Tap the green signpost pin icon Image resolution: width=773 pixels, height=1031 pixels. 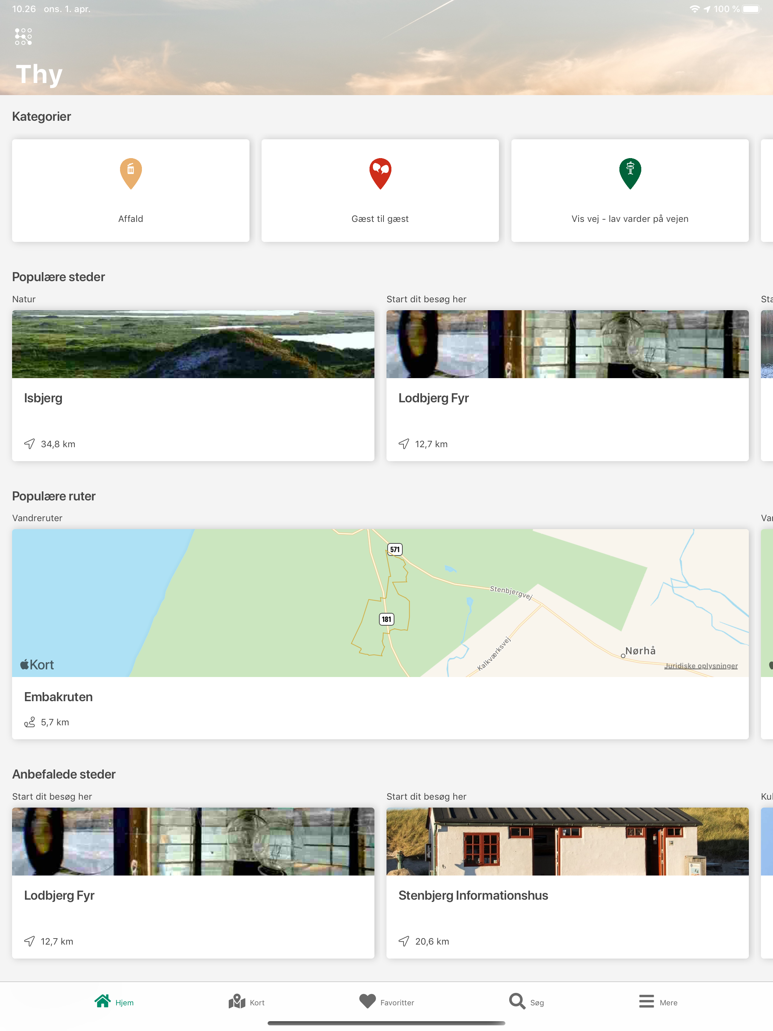(x=630, y=173)
